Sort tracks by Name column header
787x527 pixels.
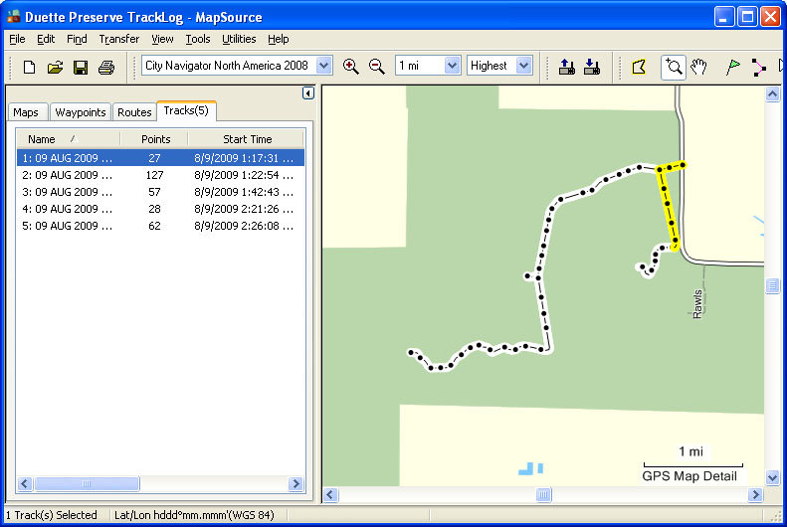coord(69,139)
